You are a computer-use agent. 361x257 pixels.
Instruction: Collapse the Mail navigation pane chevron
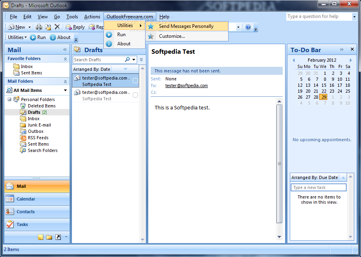[x=65, y=49]
